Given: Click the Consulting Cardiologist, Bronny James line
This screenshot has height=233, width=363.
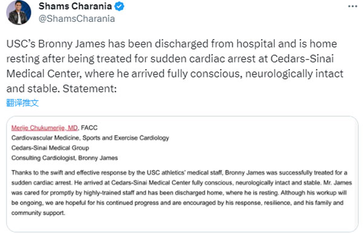Looking at the screenshot, I should (65, 158).
